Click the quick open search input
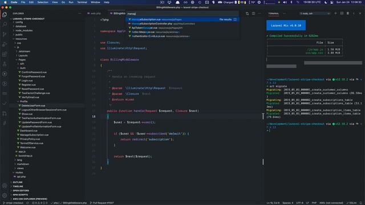Screen dimensions: 365x205 [182, 14]
